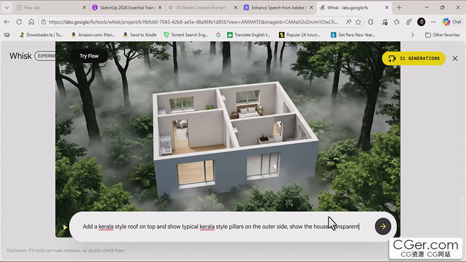Viewport: 466px width, 262px height.
Task: Open the Enhance Speech from Adobe tab
Action: [277, 8]
